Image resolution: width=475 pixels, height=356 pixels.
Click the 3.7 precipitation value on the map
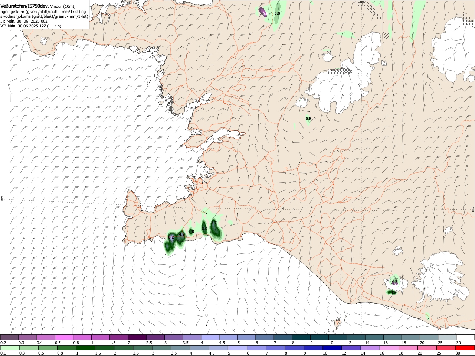point(214,223)
